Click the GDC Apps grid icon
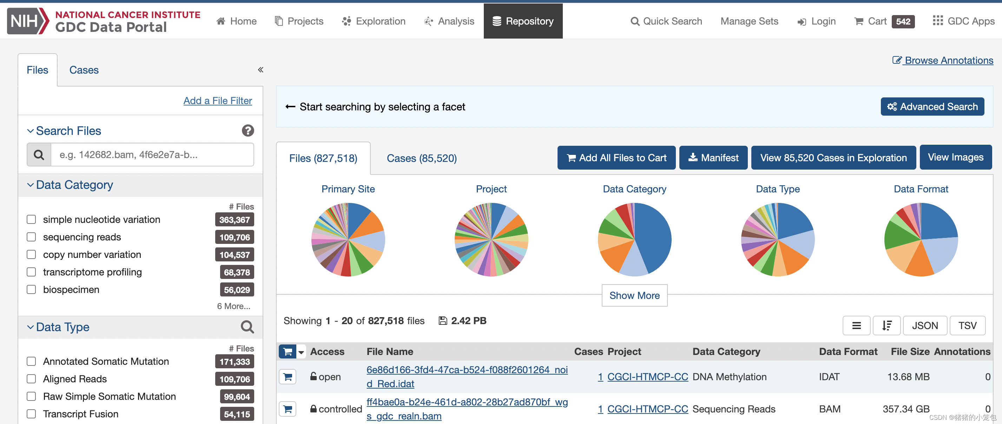 [x=937, y=21]
